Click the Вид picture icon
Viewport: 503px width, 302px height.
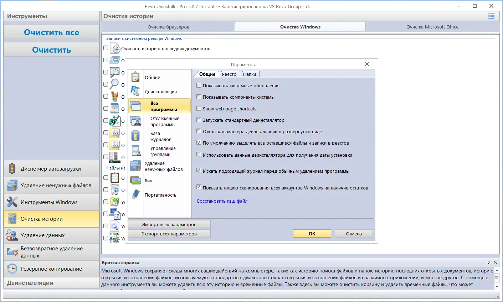pos(135,181)
